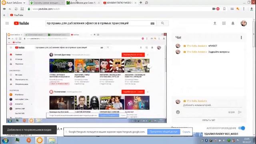Click the УДАЛИЛ ПАПКУ RES_MODS suggested video
Viewport: 256px width, 144px height.
(x=221, y=134)
